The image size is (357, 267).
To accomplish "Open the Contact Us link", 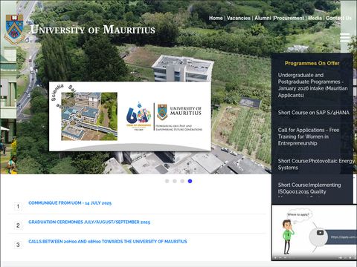I will pyautogui.click(x=338, y=18).
